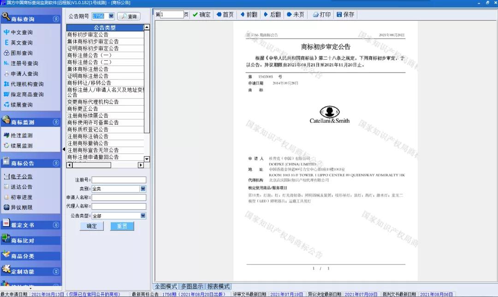This screenshot has height=297, width=498.
Task: Switch to 多图显示 tab
Action: (x=192, y=286)
